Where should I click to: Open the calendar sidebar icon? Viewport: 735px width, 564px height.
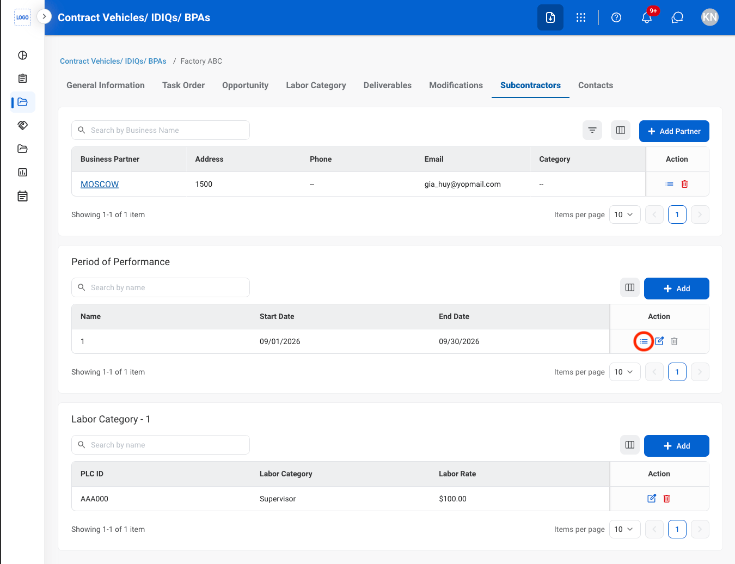coord(22,196)
